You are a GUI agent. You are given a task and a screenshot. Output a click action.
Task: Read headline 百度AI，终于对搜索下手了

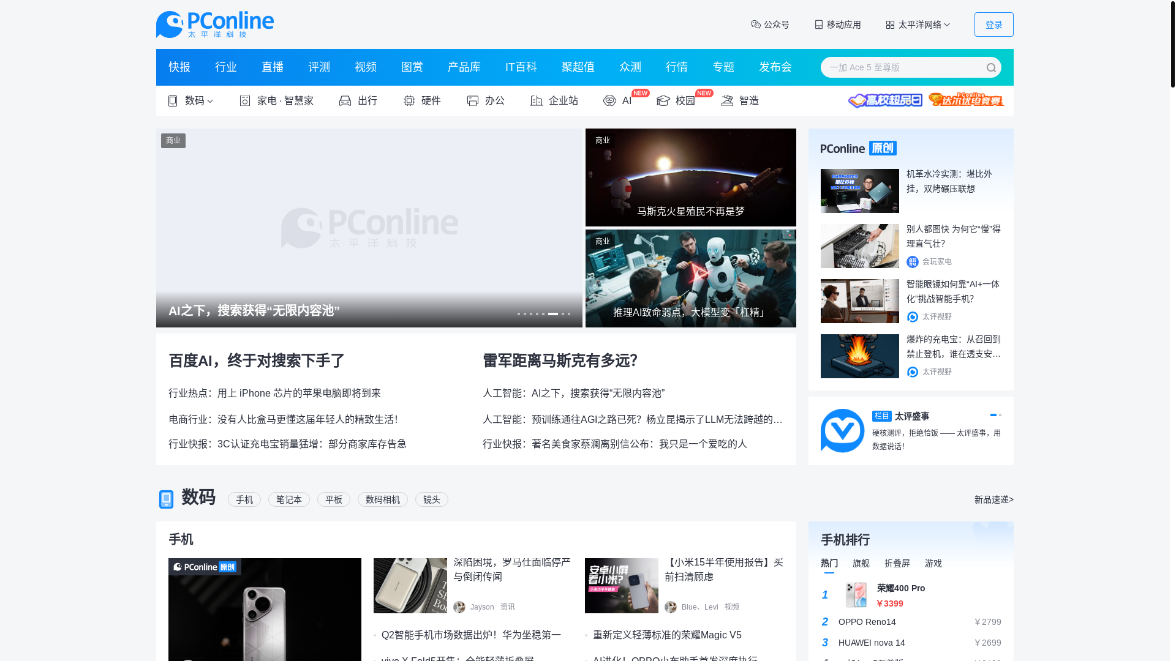coord(257,361)
